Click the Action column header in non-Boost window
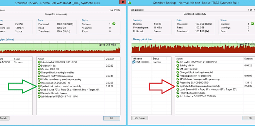The height and width of the screenshot is (126, 255). point(209,59)
